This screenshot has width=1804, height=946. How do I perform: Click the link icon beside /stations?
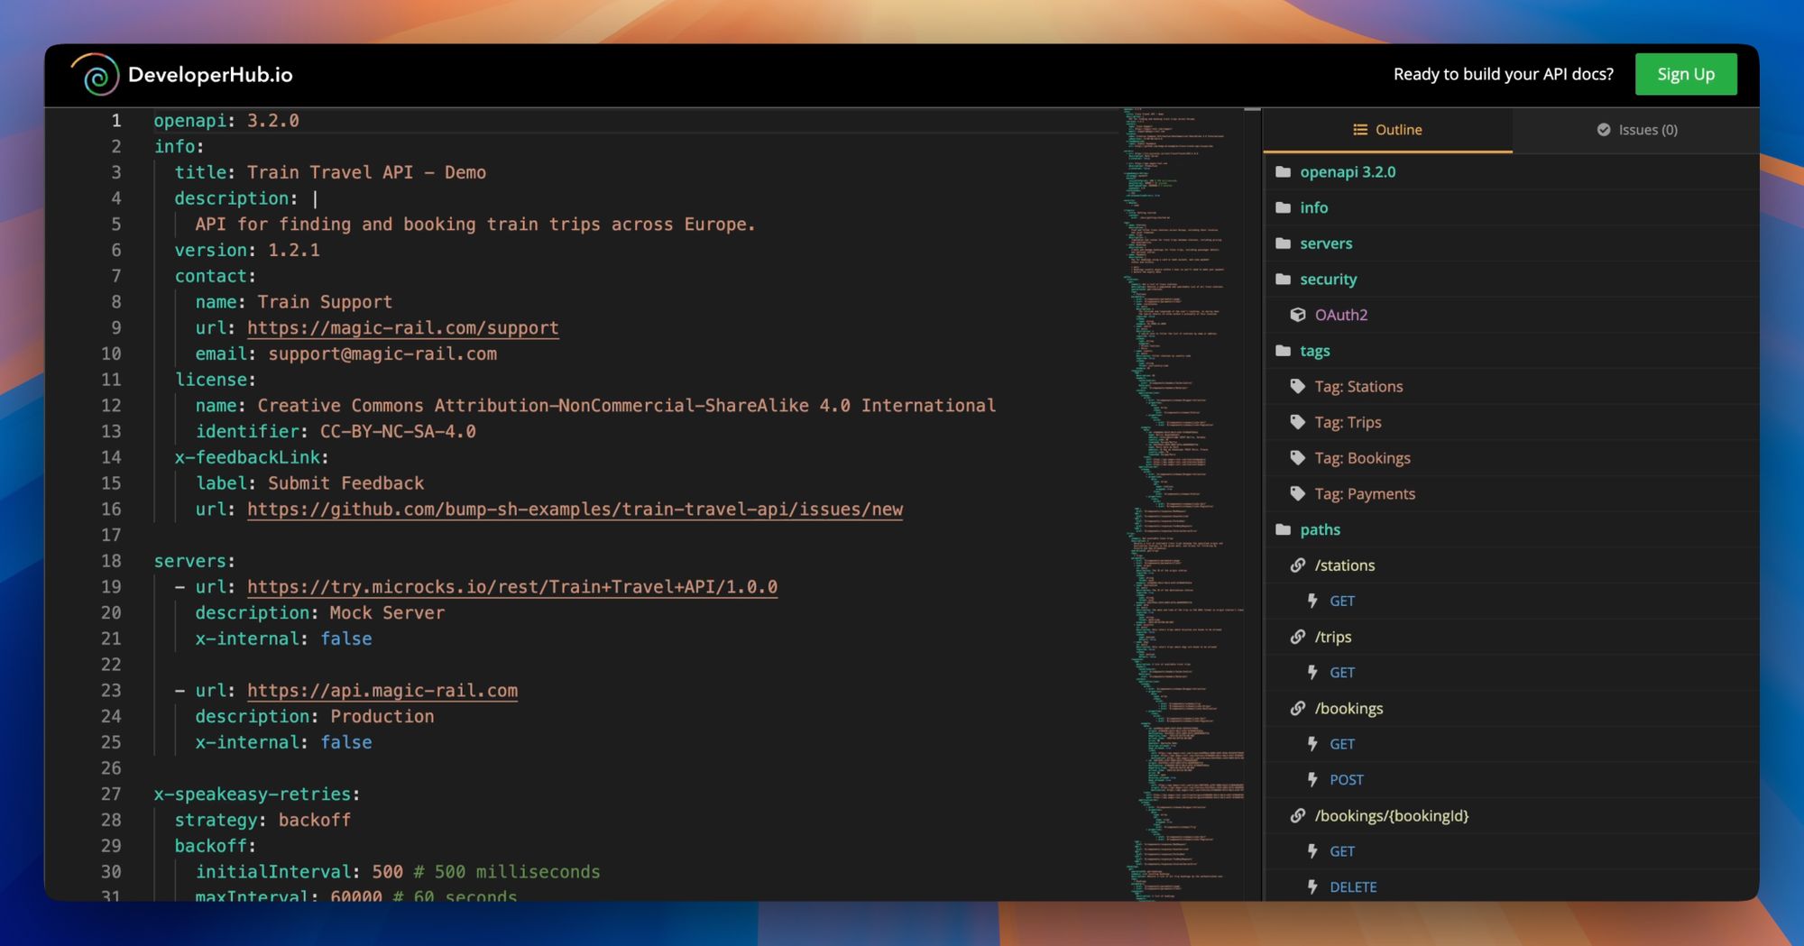(1296, 565)
